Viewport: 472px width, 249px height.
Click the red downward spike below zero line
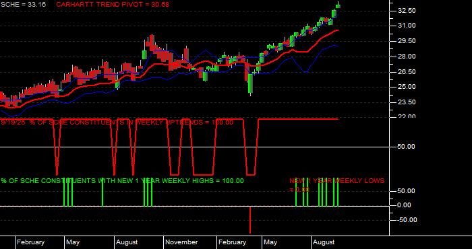(250, 220)
